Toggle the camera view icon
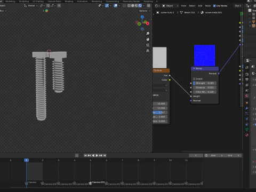 (x=148, y=45)
